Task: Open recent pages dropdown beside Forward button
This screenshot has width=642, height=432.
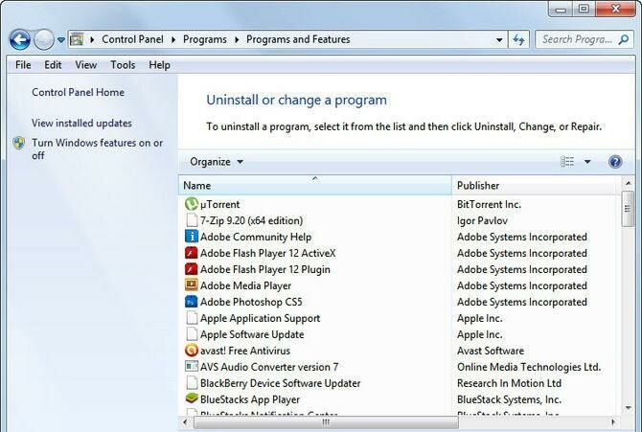Action: [61, 39]
